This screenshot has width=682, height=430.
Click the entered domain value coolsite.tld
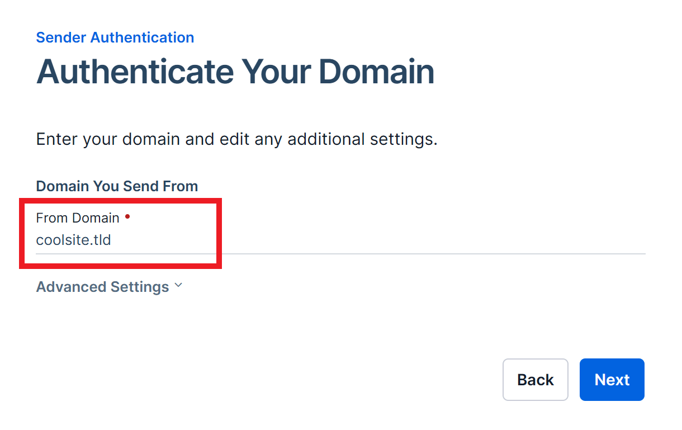(73, 240)
